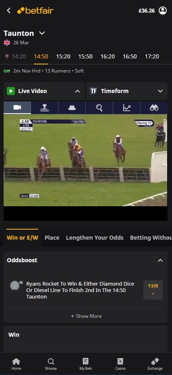Open Home in bottom navigation
The image size is (172, 375).
tap(16, 364)
